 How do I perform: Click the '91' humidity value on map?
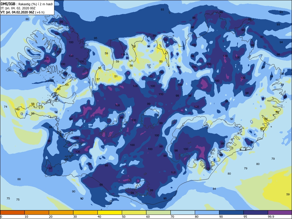232,119
